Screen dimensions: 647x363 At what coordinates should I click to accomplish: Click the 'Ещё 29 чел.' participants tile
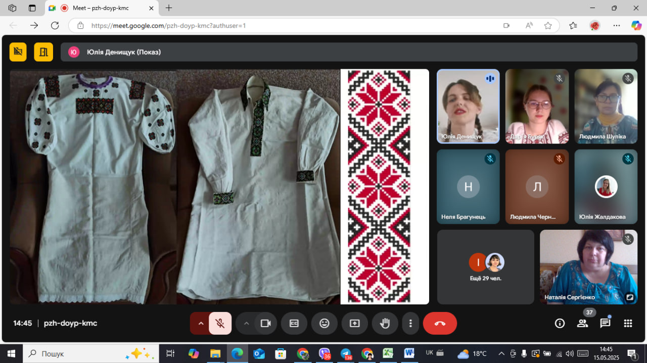[485, 267]
